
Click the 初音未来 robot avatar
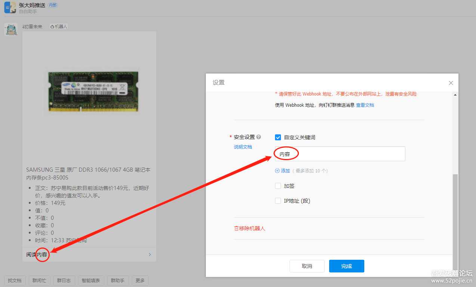point(11,29)
